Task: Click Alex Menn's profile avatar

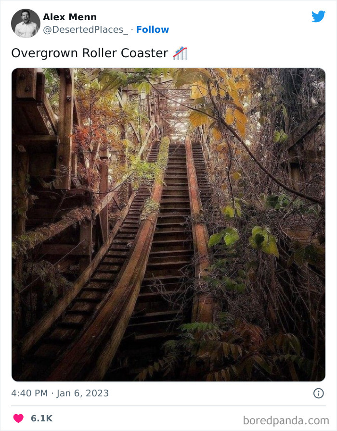Action: (x=26, y=24)
